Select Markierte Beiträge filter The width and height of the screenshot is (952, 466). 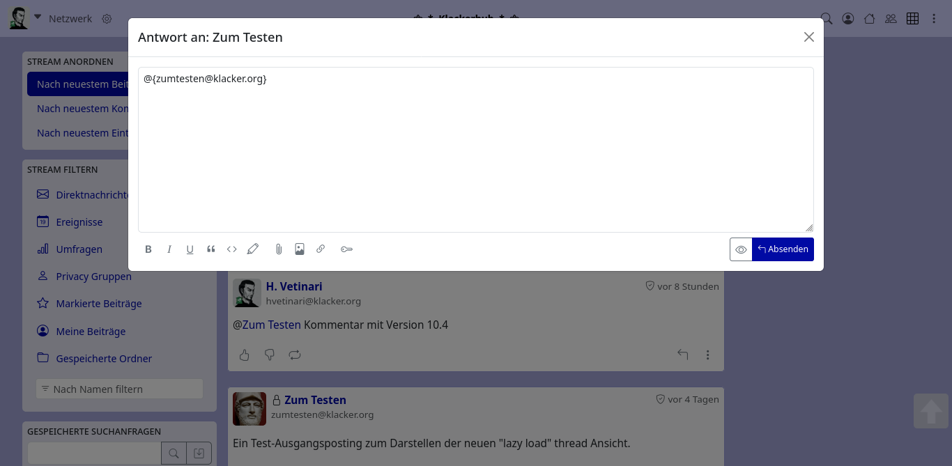(98, 304)
